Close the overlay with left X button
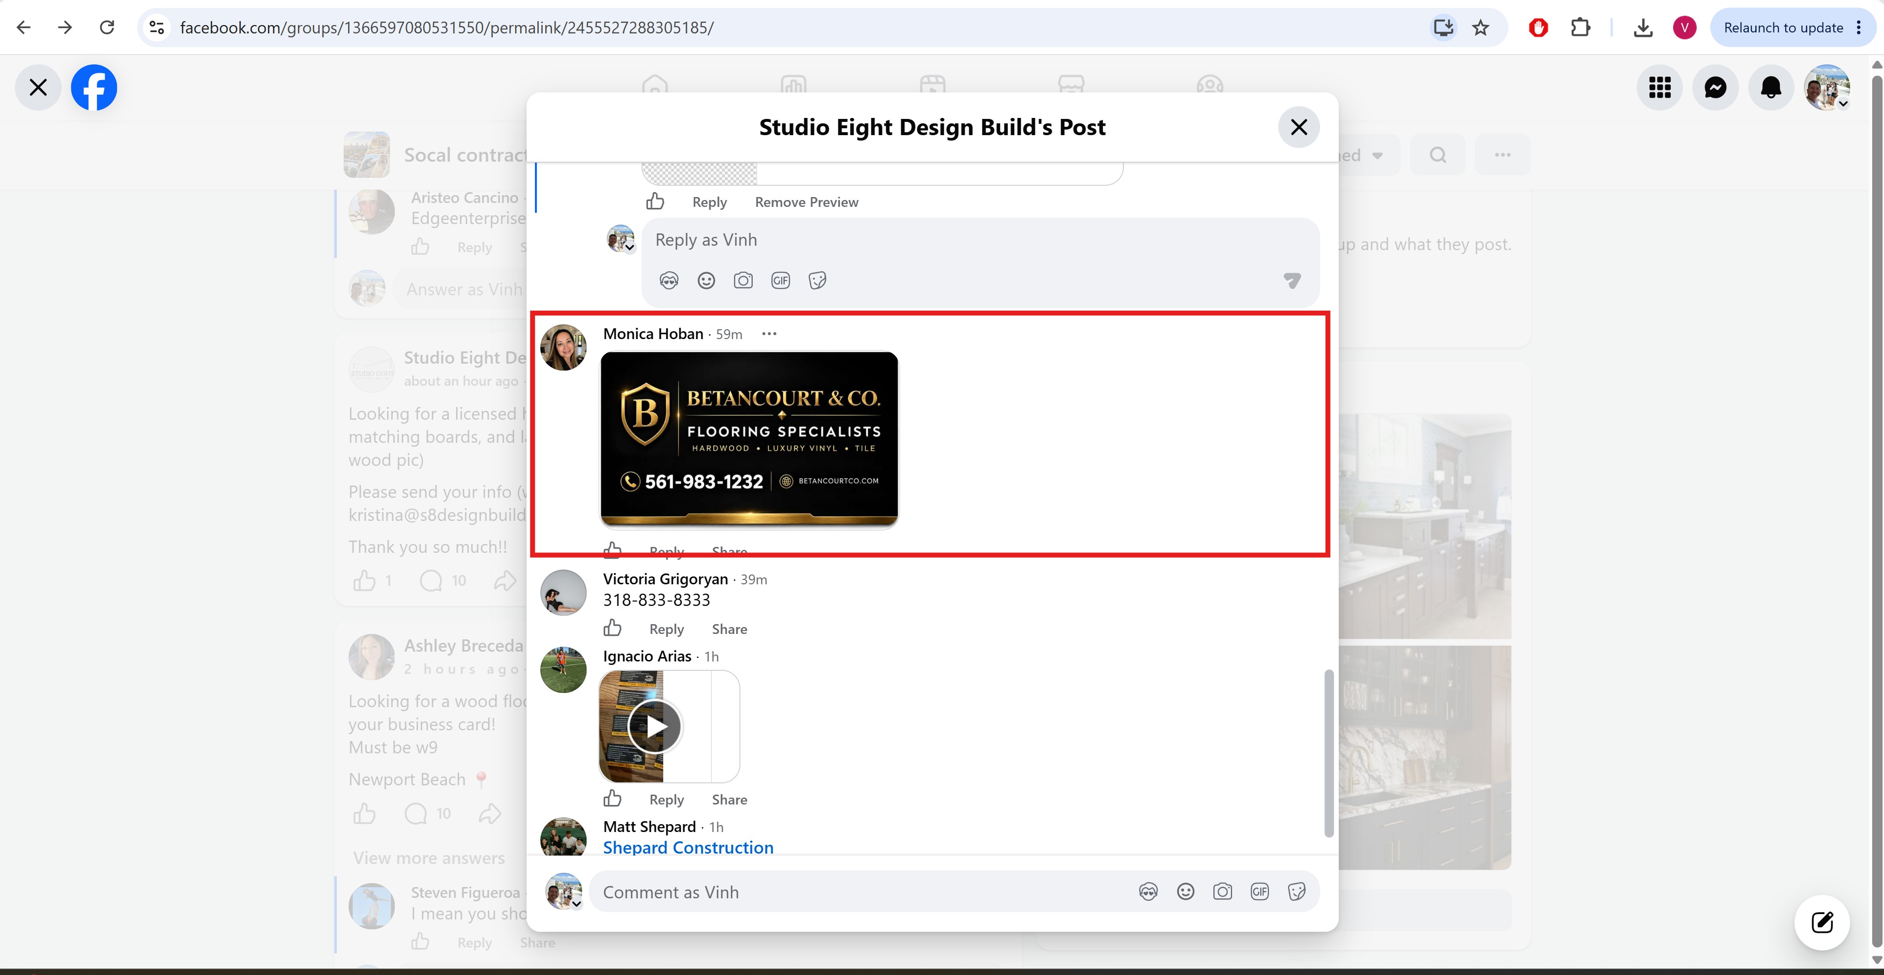The width and height of the screenshot is (1884, 975). pos(38,87)
